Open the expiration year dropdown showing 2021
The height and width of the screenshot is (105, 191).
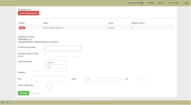pyautogui.click(x=56, y=67)
